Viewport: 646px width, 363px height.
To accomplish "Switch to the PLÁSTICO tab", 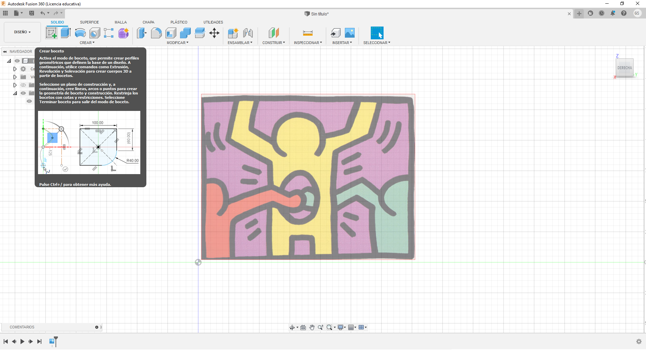I will pyautogui.click(x=179, y=22).
